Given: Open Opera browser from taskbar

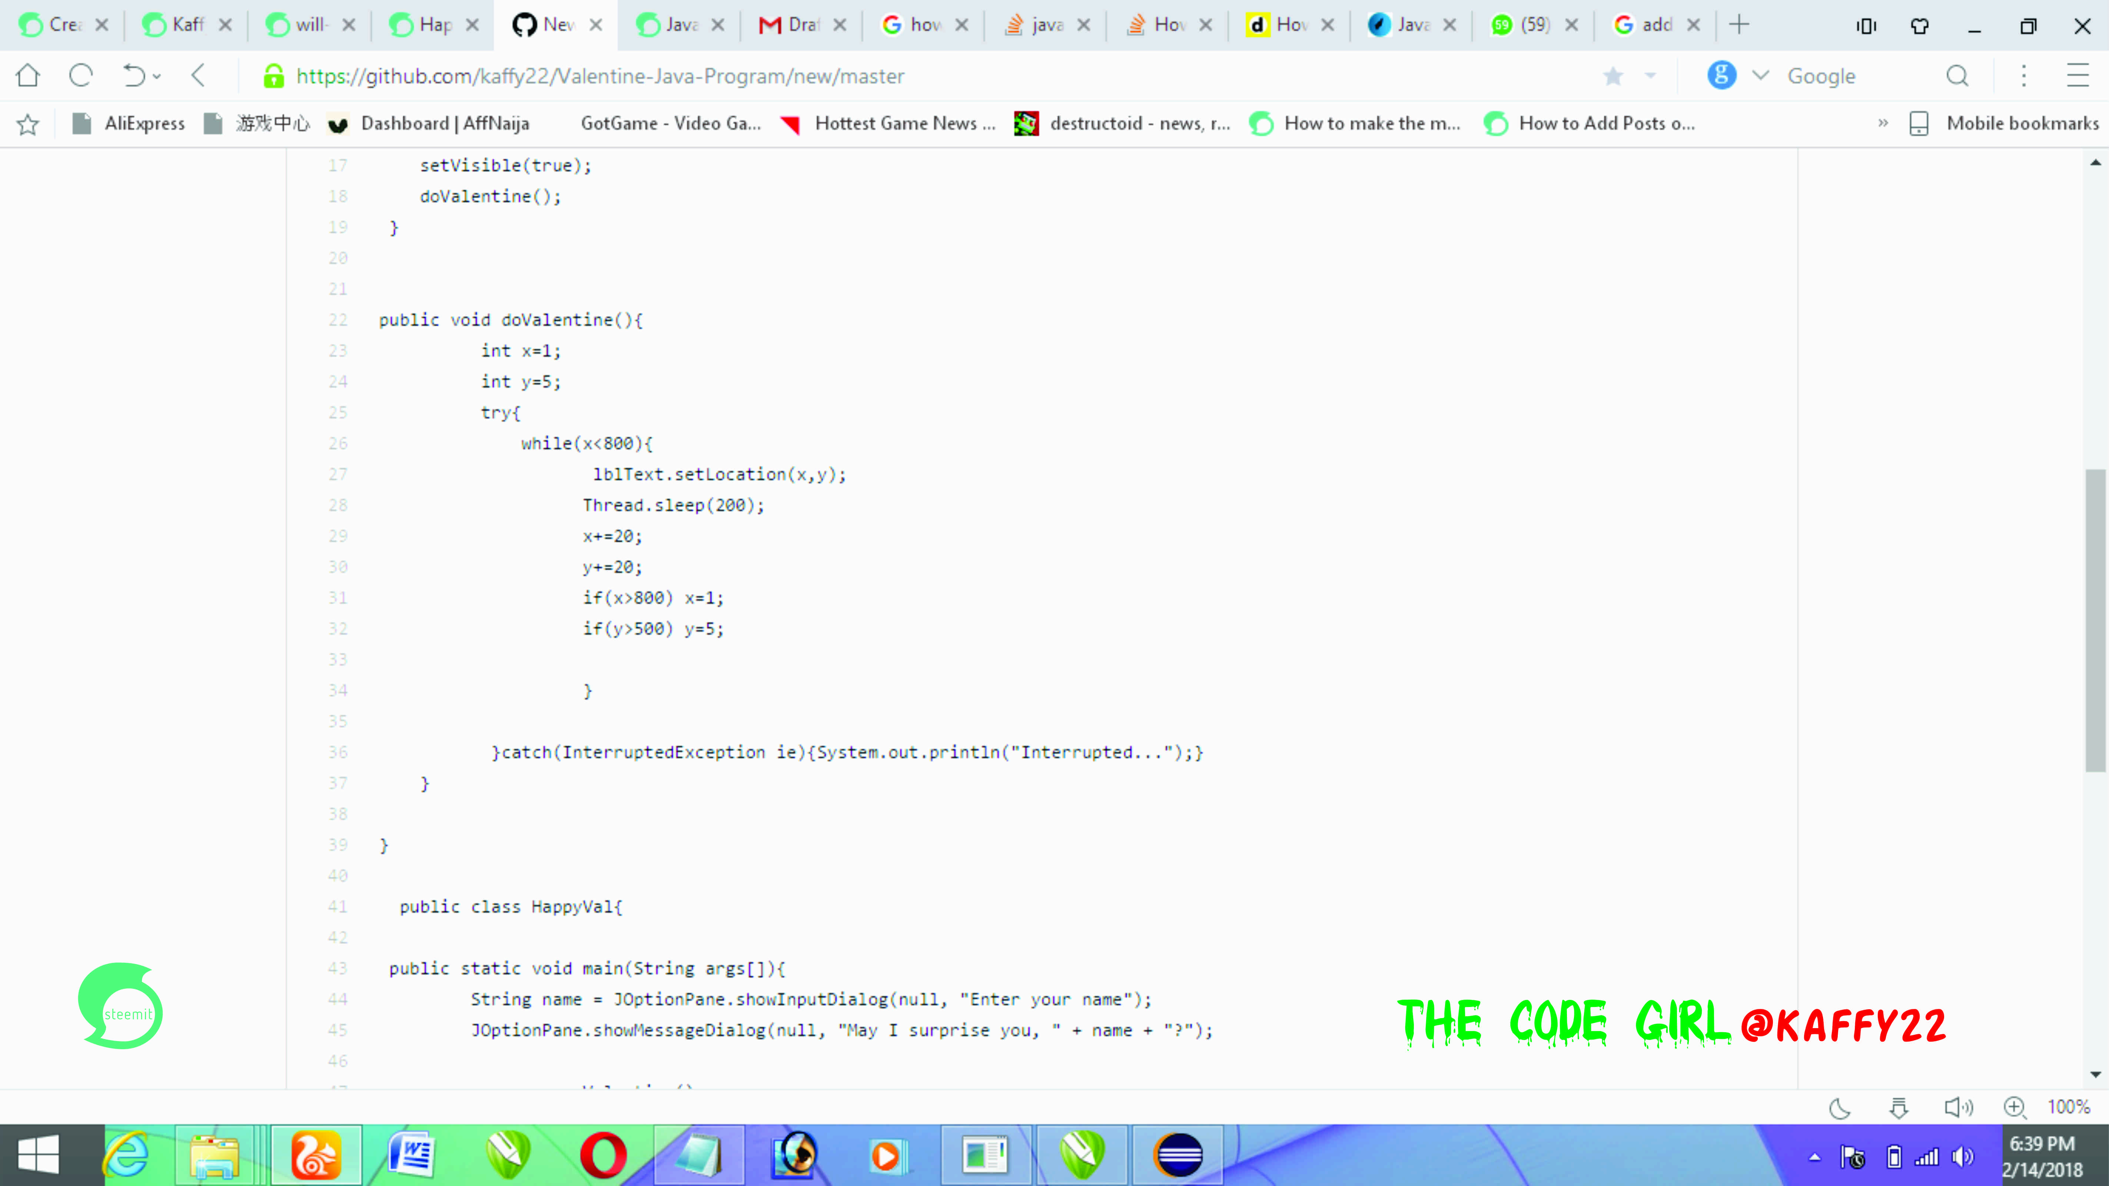Looking at the screenshot, I should (603, 1156).
